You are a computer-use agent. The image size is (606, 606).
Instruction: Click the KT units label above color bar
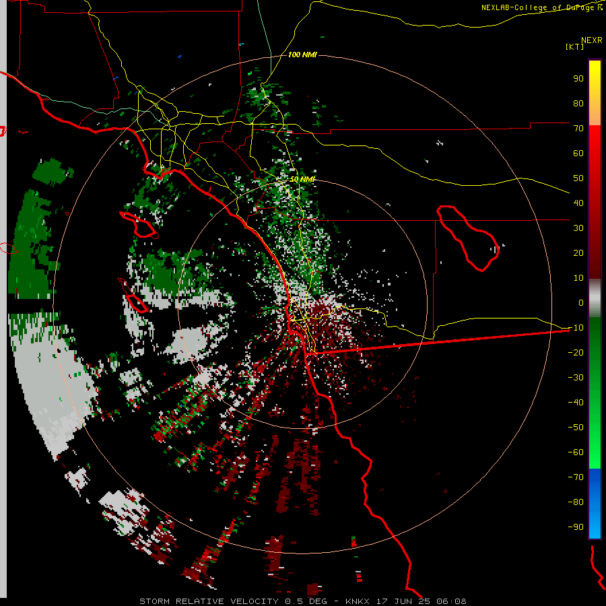coord(575,46)
